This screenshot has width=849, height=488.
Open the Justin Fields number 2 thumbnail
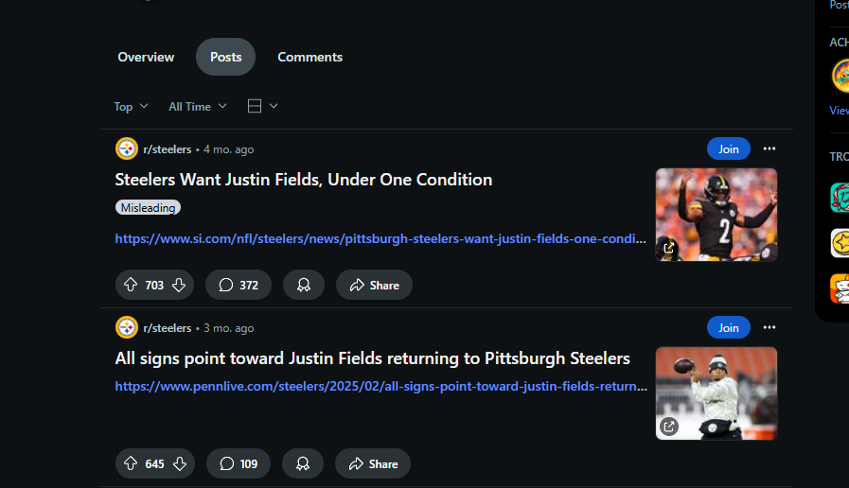coord(716,215)
